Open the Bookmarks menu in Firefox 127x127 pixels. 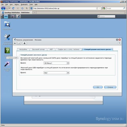[x=24, y=5]
